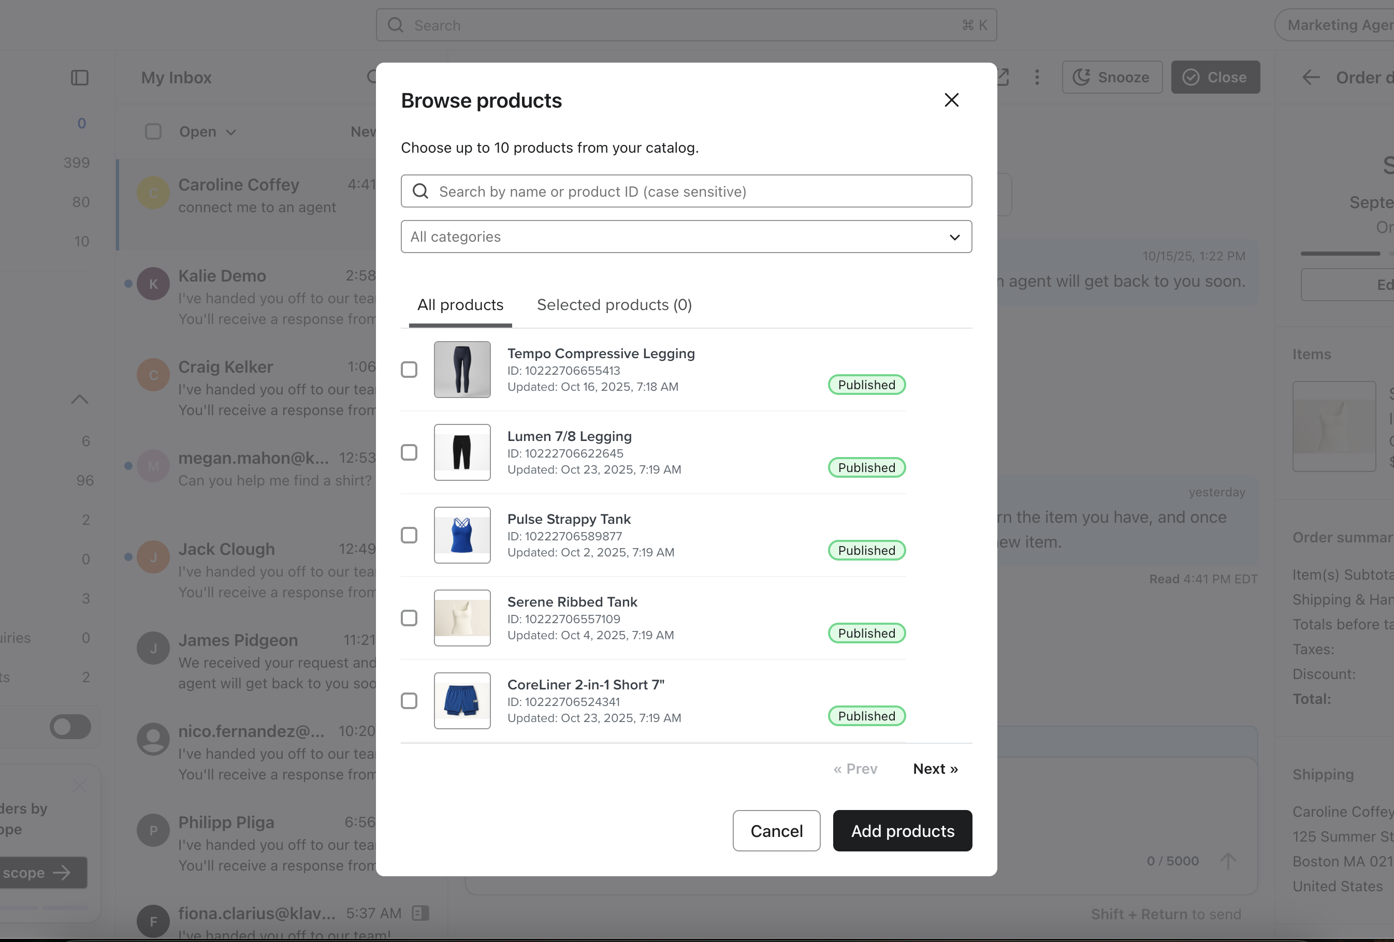Click the magnifier icon in product search

click(x=420, y=192)
